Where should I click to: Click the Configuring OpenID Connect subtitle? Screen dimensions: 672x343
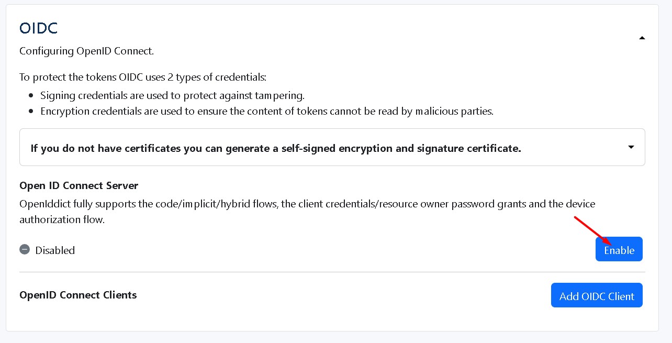[86, 51]
